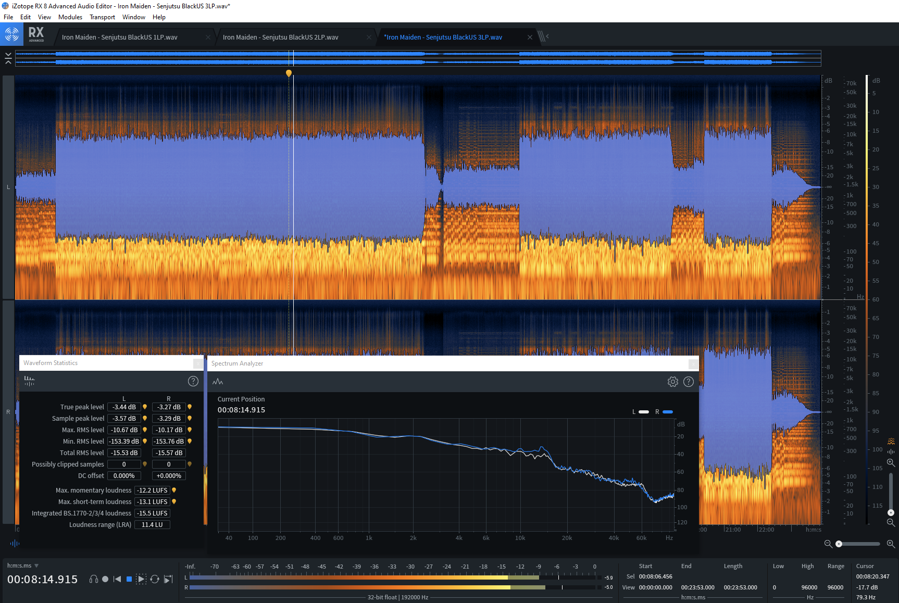
Task: Jump to Max. RMS level L marker
Action: [x=145, y=430]
